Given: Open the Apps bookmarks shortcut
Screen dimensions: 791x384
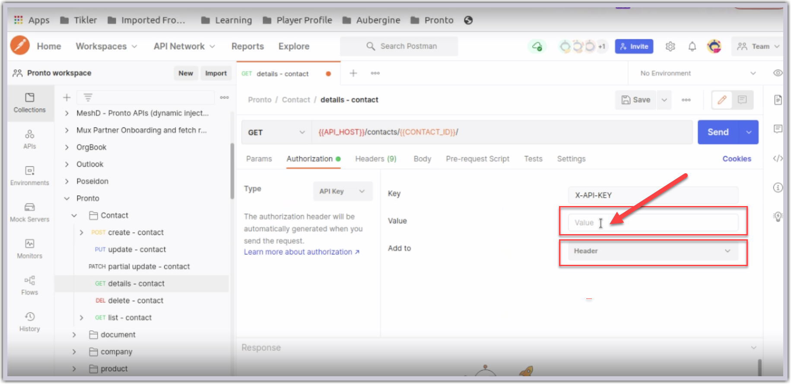Looking at the screenshot, I should pos(32,20).
